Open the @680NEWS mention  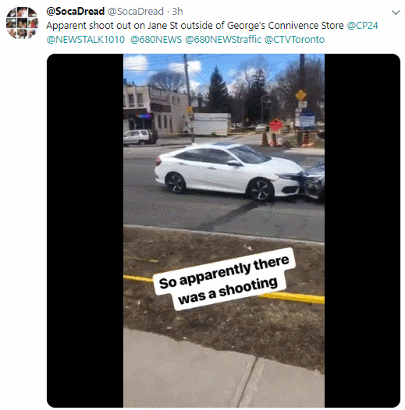[x=156, y=40]
